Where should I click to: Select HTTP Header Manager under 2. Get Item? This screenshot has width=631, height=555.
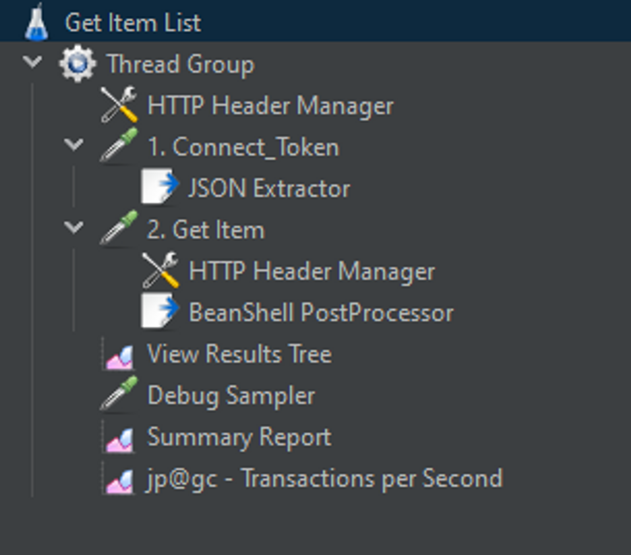(x=312, y=271)
